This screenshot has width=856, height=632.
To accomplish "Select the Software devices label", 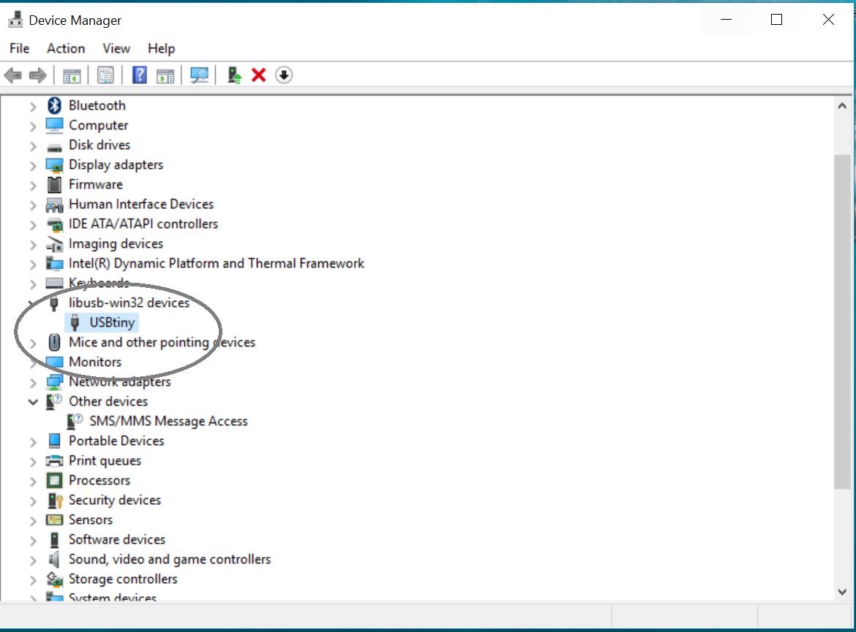I will 117,539.
